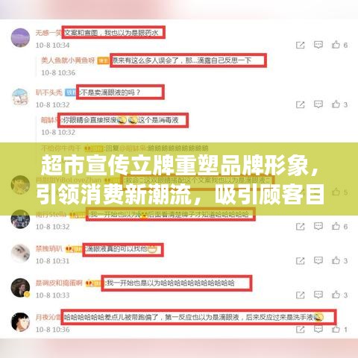Open avatar of the 10-8 10:33 commenter
This screenshot has height=358, width=358.
coord(20,288)
